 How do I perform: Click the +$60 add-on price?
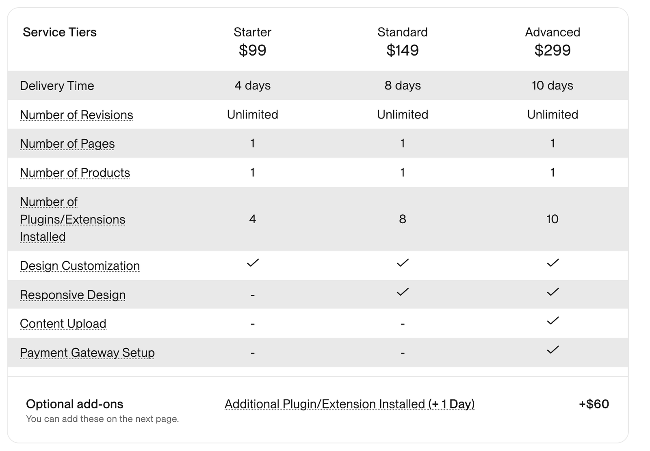point(594,404)
